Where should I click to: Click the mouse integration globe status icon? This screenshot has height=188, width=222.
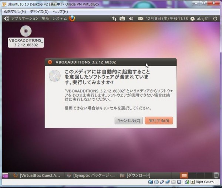point(187,182)
